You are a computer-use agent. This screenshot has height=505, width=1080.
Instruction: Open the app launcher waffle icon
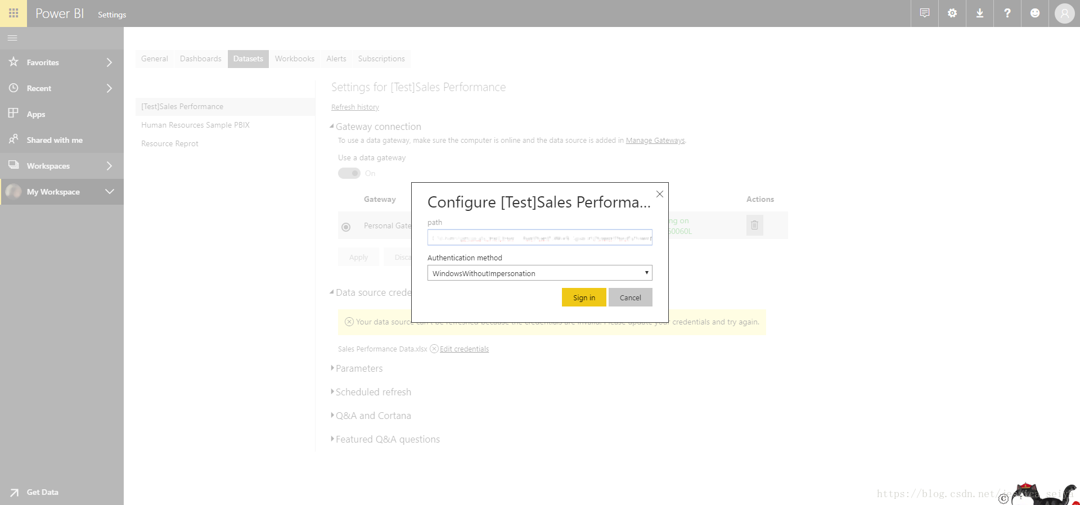click(x=13, y=13)
